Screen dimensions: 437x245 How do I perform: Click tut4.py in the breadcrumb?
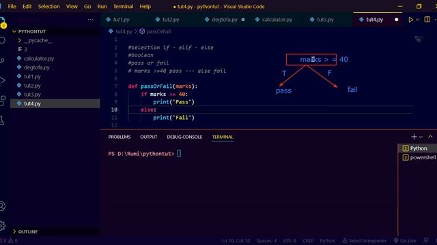124,31
